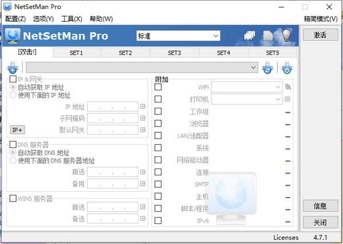Click the 关闭 button
343x244 pixels.
click(x=320, y=222)
